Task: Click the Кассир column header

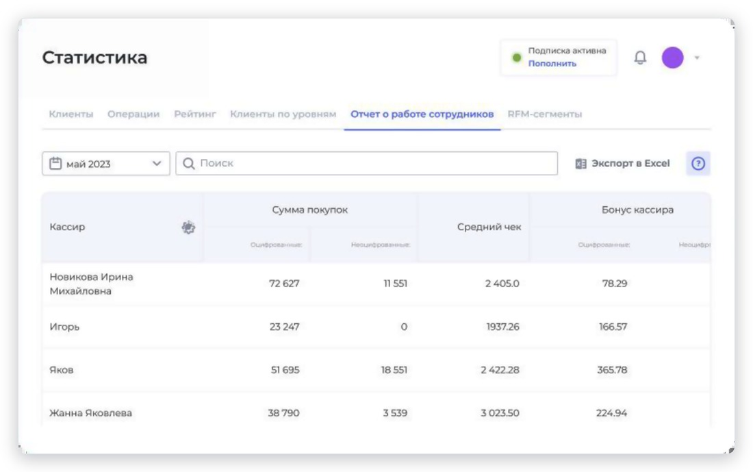Action: point(67,227)
